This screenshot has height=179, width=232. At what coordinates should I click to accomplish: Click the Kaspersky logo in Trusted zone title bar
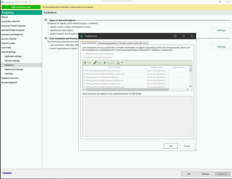click(82, 36)
